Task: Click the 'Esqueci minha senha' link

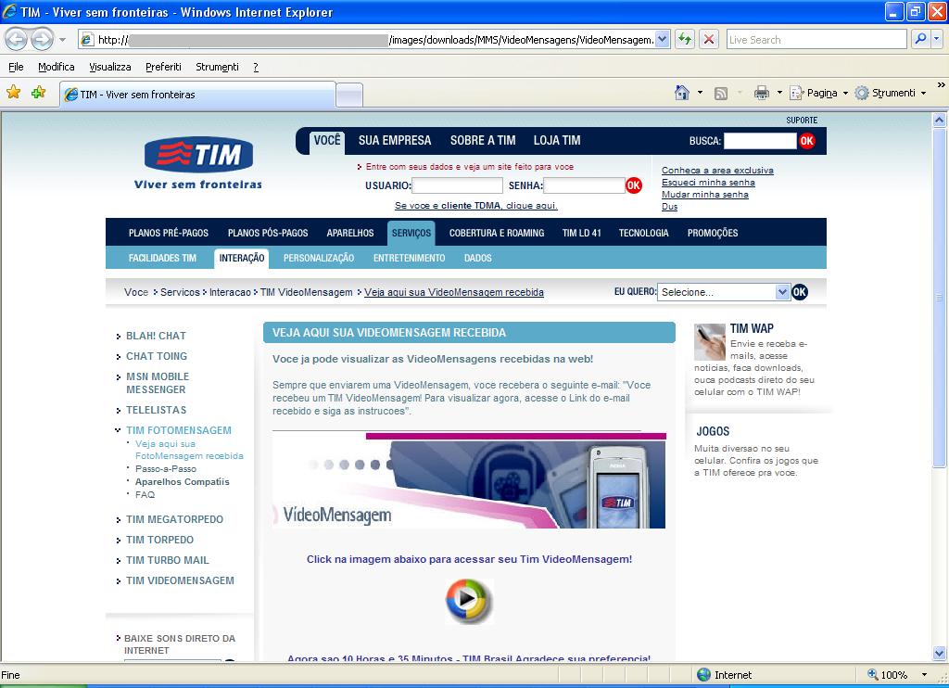Action: click(708, 183)
